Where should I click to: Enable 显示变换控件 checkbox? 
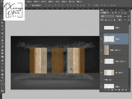[30, 5]
